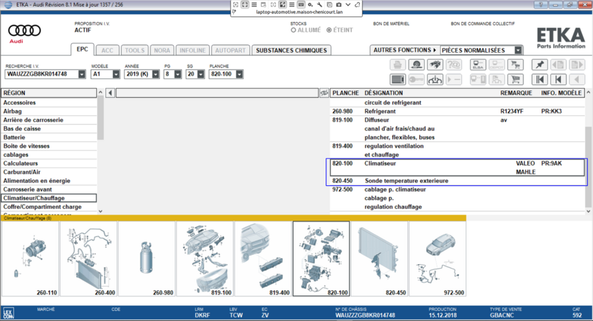This screenshot has height=321, width=593.
Task: Click the key icon
Action: coord(417,80)
